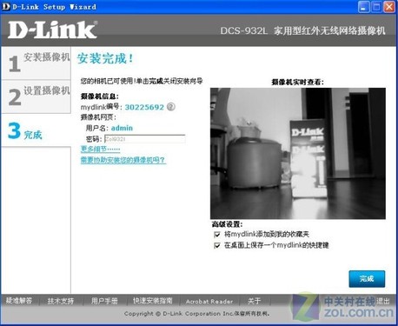This screenshot has height=326, width=398.
Task: Open 需要协助安装您的摄像机吗 link
Action: pos(123,160)
